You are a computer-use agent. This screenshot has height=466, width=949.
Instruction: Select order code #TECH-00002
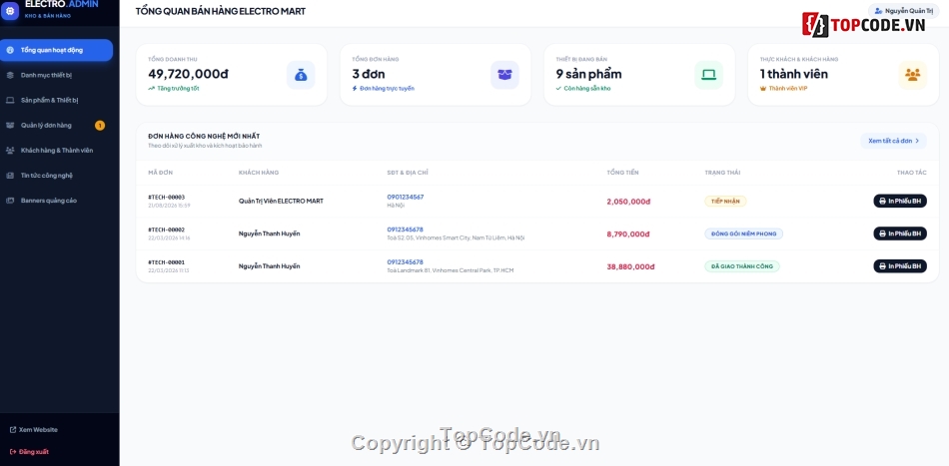click(x=167, y=230)
